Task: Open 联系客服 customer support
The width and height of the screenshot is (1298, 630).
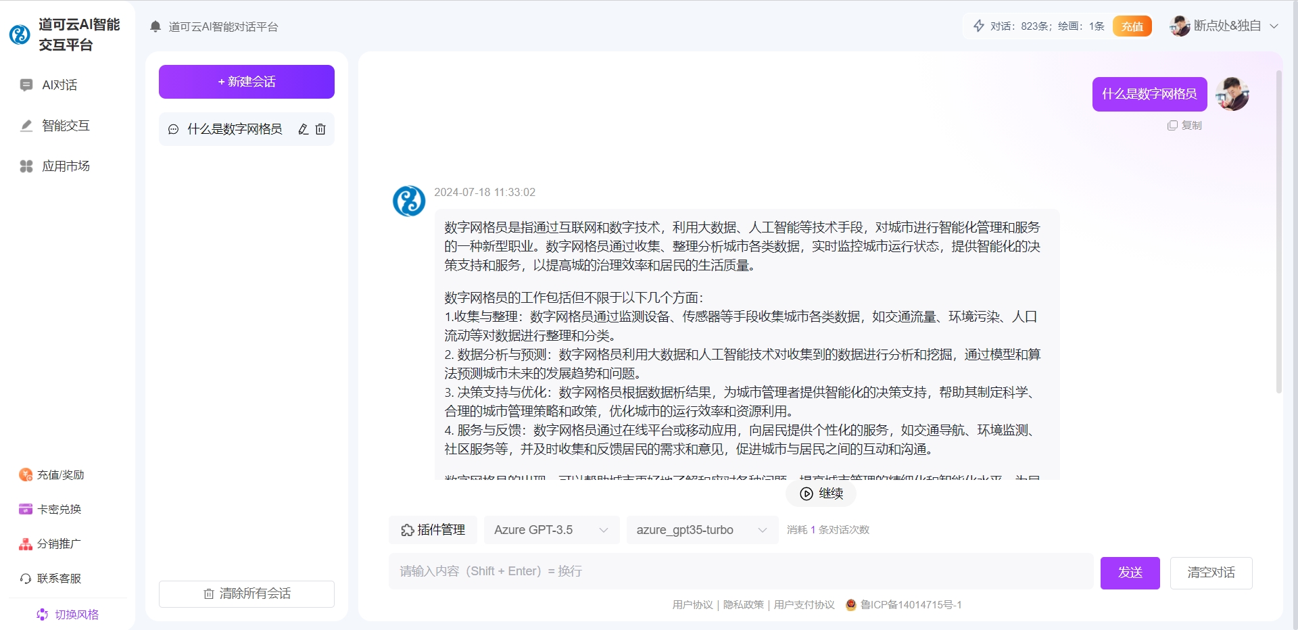Action: 51,578
